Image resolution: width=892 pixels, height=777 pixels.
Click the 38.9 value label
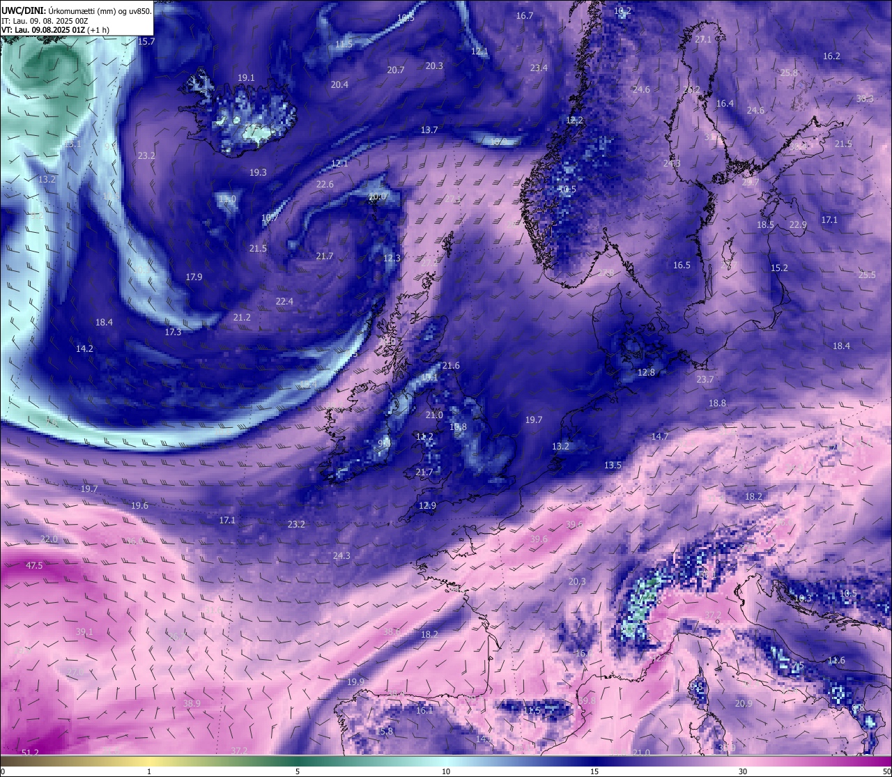click(192, 703)
